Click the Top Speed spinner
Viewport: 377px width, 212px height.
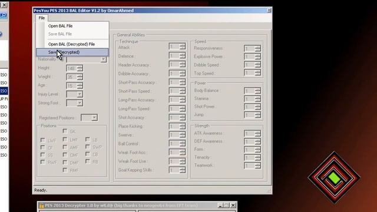click(x=258, y=72)
